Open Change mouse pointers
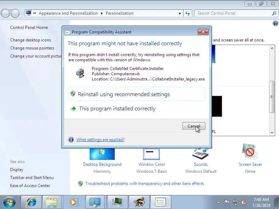Viewport: 279px width, 209px height. point(32,48)
